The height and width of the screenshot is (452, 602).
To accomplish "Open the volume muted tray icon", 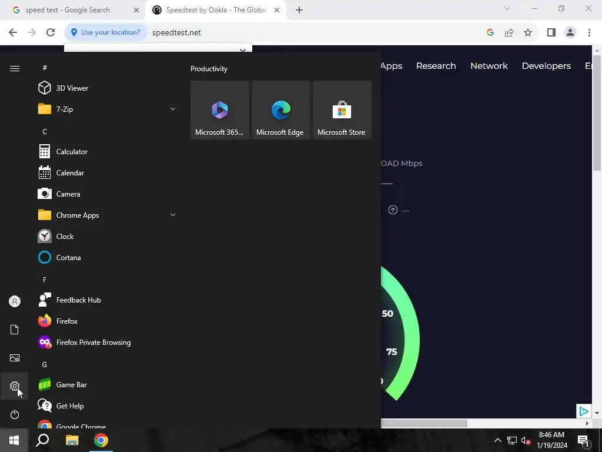I will pos(526,440).
